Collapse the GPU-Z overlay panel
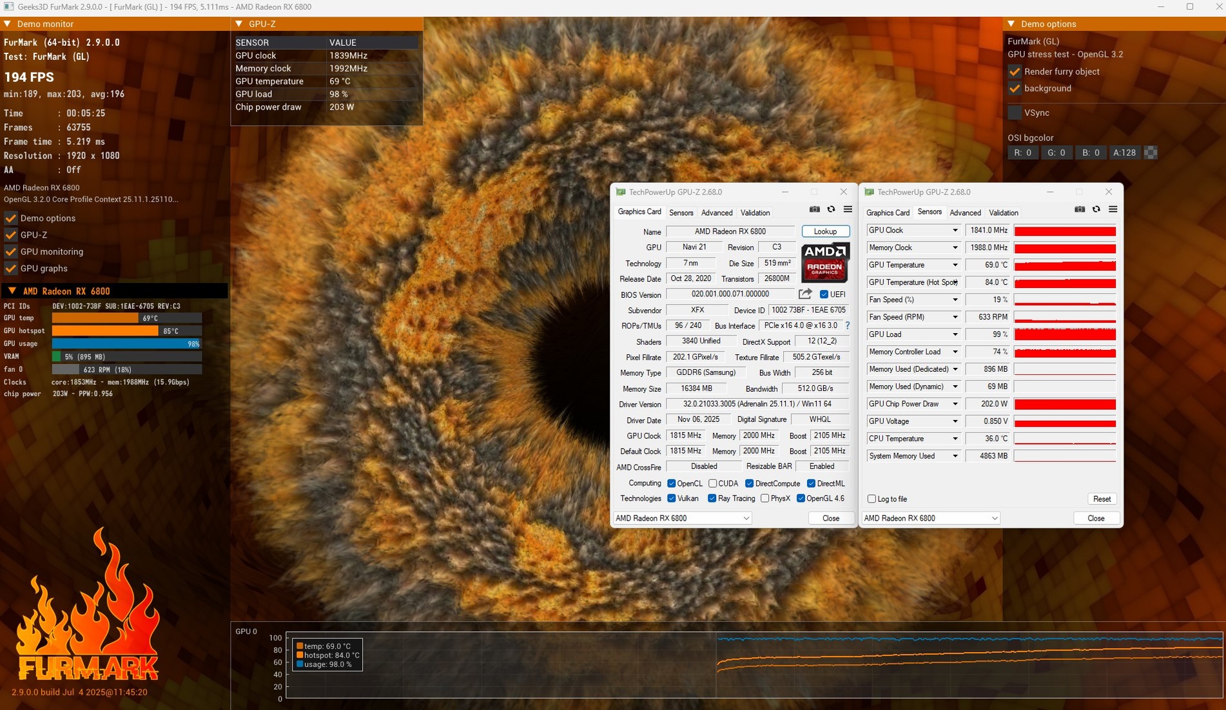Image resolution: width=1226 pixels, height=710 pixels. 239,24
